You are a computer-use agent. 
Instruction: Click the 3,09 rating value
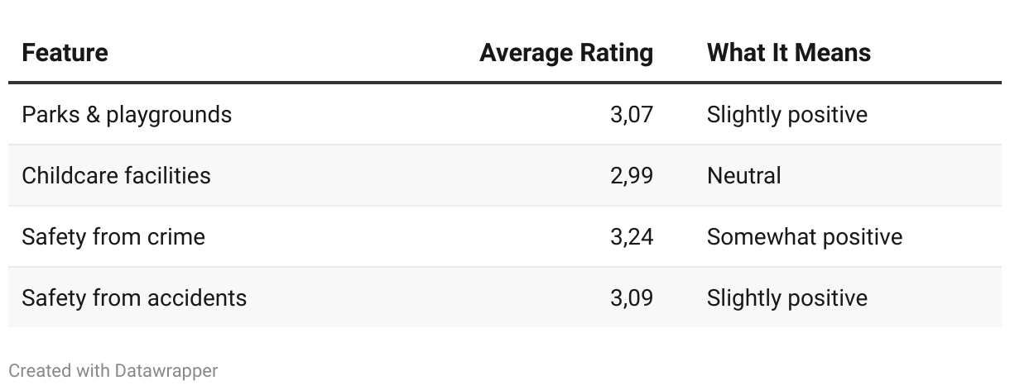[632, 297]
